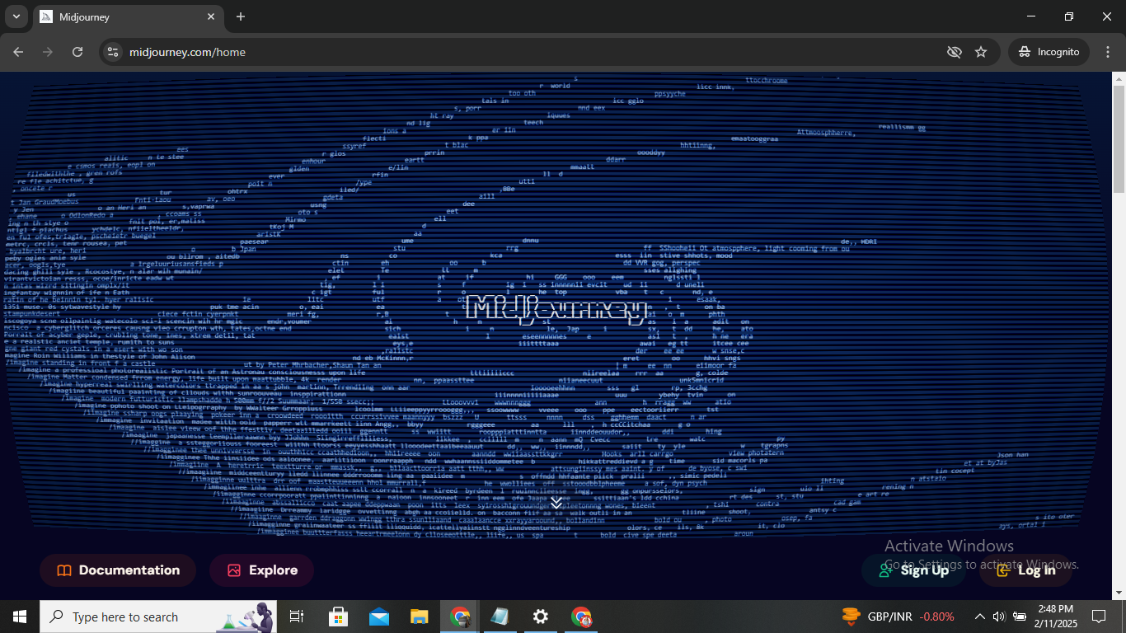Click the Explore image icon

point(233,570)
